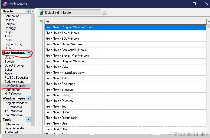Image resolution: width=210 pixels, height=138 pixels.
Task: Open the Differences preferences page
Action: coord(12,124)
